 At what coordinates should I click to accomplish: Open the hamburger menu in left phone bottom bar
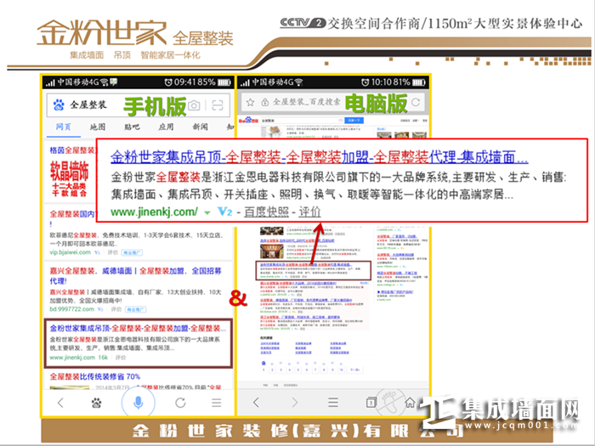click(x=216, y=403)
